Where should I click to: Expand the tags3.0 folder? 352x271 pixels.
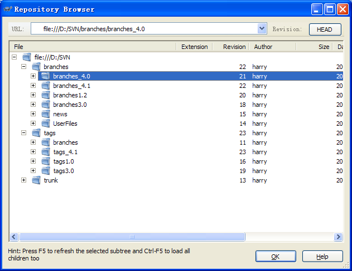[33, 171]
